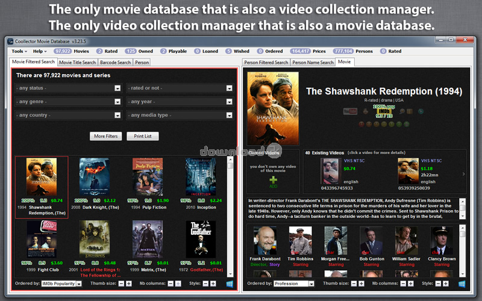Click Windows tile icon in movie panel

pyautogui.click(x=230, y=284)
